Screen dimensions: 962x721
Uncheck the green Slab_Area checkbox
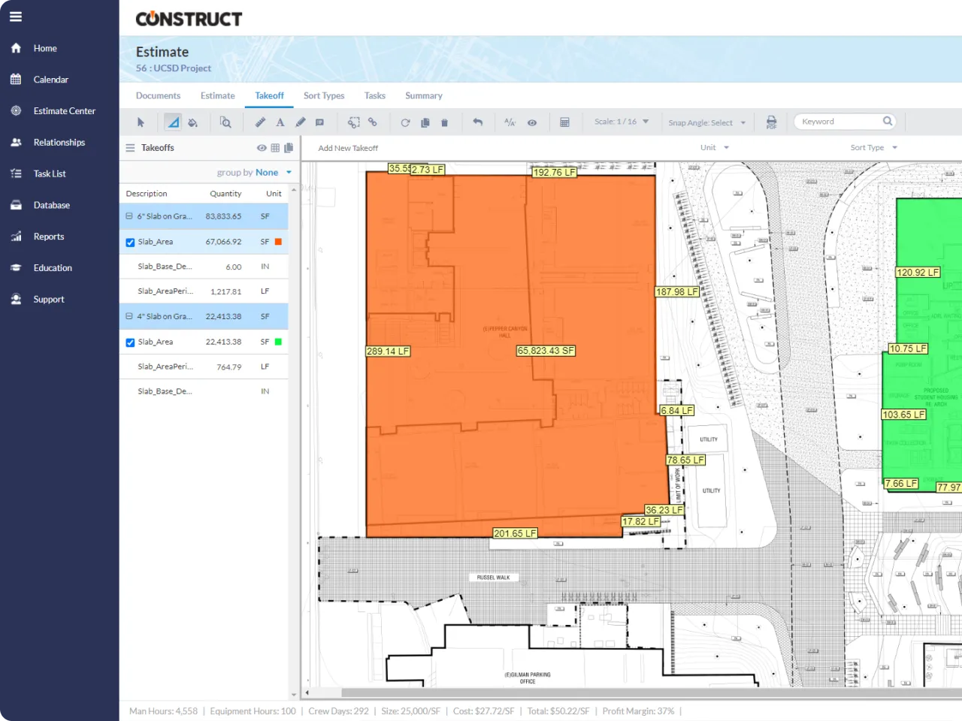pyautogui.click(x=130, y=342)
